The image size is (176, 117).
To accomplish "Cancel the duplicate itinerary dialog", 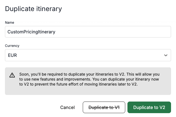I will [68, 107].
